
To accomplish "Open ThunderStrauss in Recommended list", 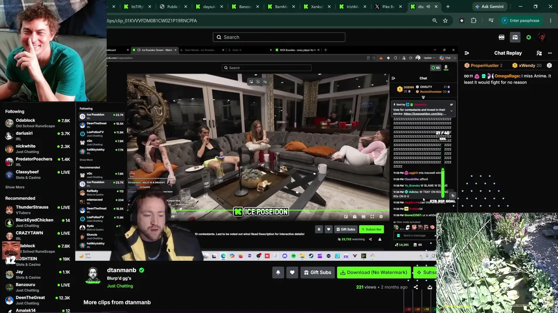I will pos(37,210).
